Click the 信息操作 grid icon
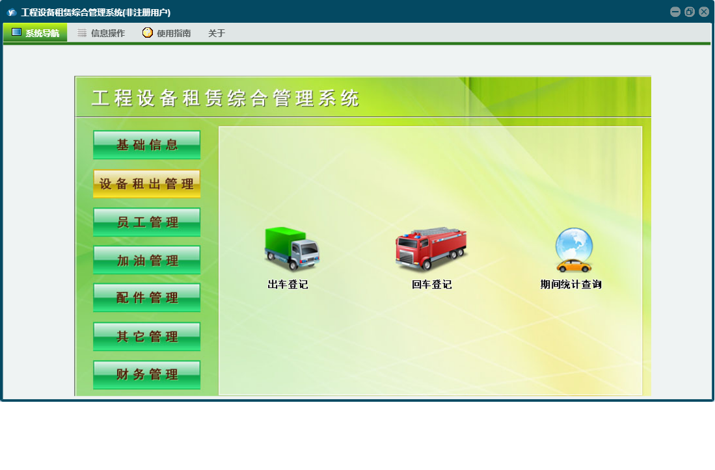715x470 pixels. (x=82, y=33)
